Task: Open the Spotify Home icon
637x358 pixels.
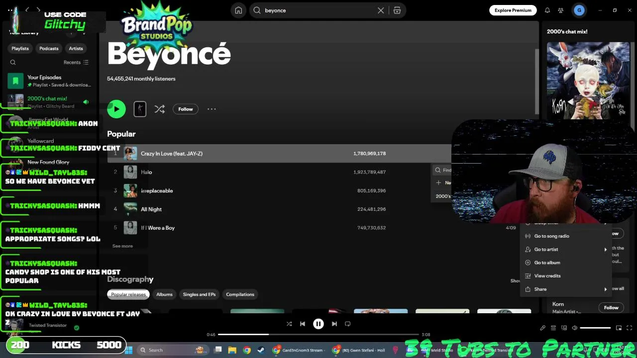Action: coord(238,10)
